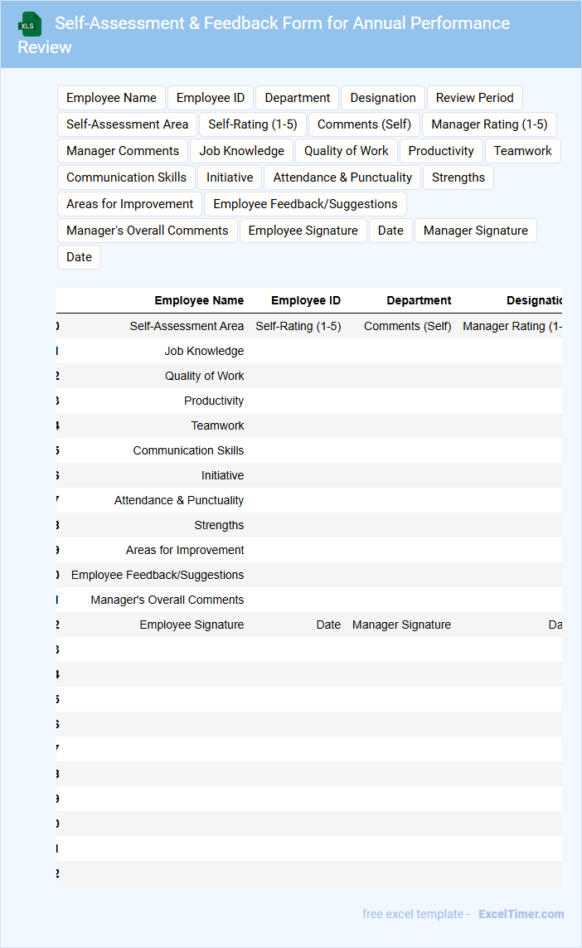Screen dimensions: 582x948
Task: Choose the Review Period tag
Action: click(x=474, y=98)
